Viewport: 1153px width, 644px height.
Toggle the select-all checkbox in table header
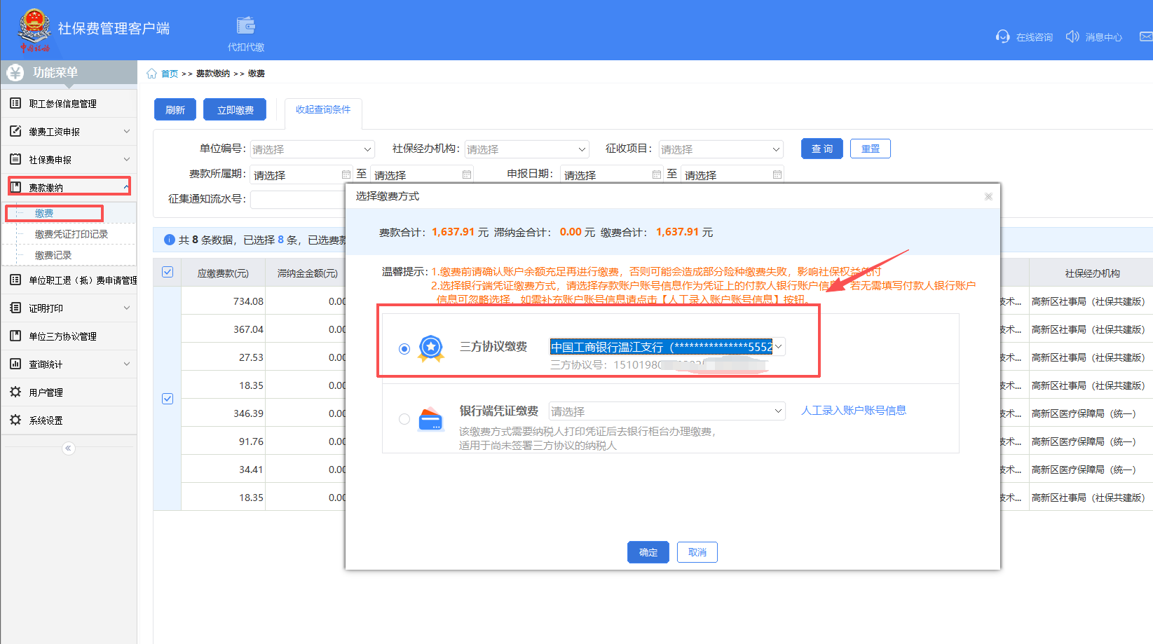[x=168, y=272]
